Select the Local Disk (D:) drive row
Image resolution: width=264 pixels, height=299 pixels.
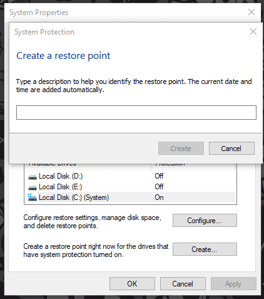pyautogui.click(x=130, y=176)
